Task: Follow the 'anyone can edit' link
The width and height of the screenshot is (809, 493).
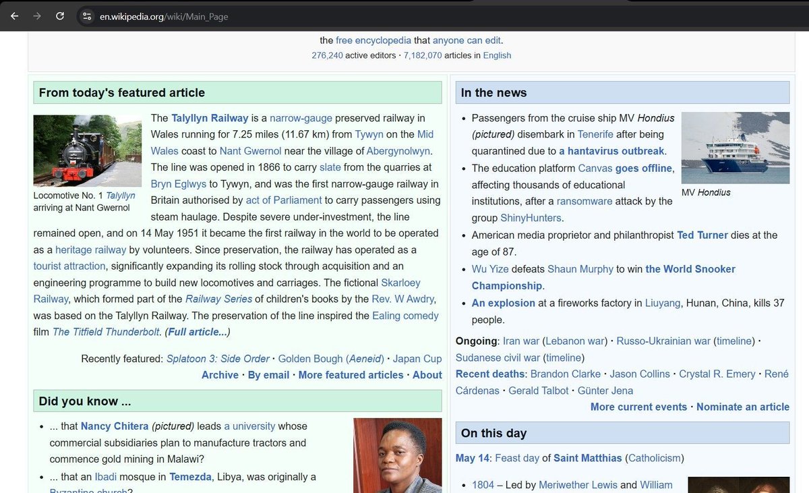Action: (x=467, y=40)
